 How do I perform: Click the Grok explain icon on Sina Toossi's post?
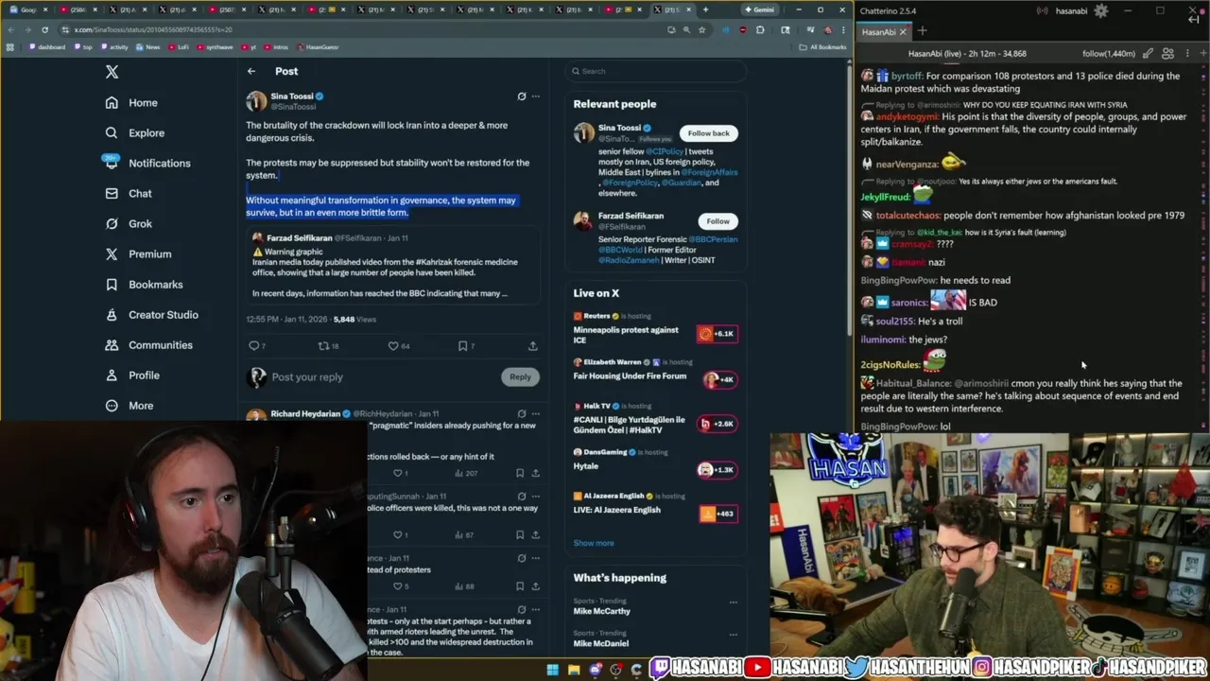pyautogui.click(x=521, y=96)
